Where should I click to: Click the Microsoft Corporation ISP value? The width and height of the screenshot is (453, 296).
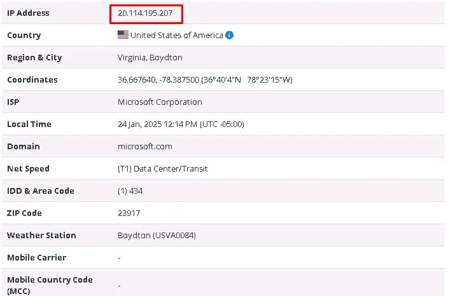[160, 102]
